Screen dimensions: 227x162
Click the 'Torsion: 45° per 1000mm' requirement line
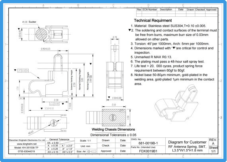coord(170,44)
